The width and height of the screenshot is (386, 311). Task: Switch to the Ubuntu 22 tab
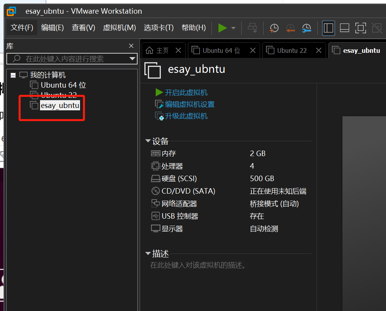[x=292, y=50]
